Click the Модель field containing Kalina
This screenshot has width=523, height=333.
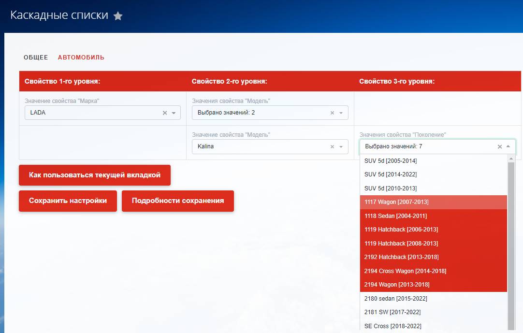click(270, 146)
